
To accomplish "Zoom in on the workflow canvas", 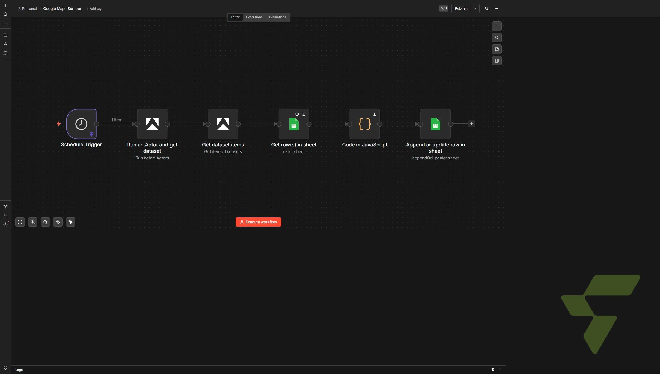I will coord(33,222).
